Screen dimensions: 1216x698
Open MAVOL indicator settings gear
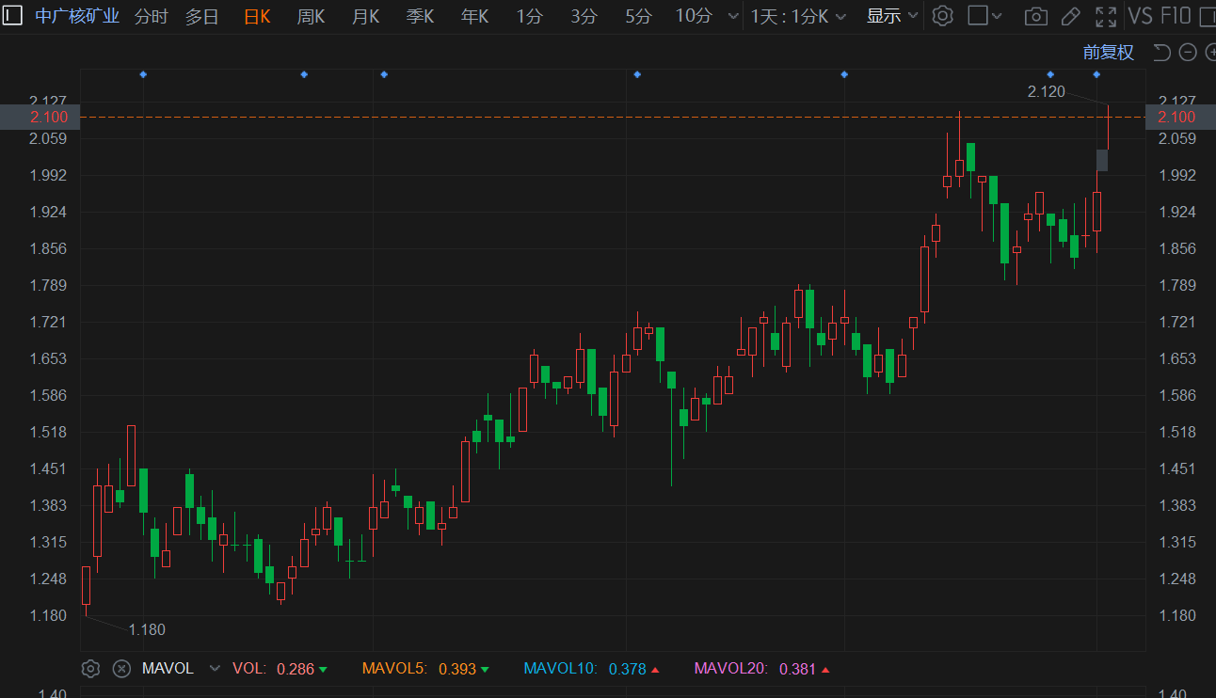(x=90, y=669)
